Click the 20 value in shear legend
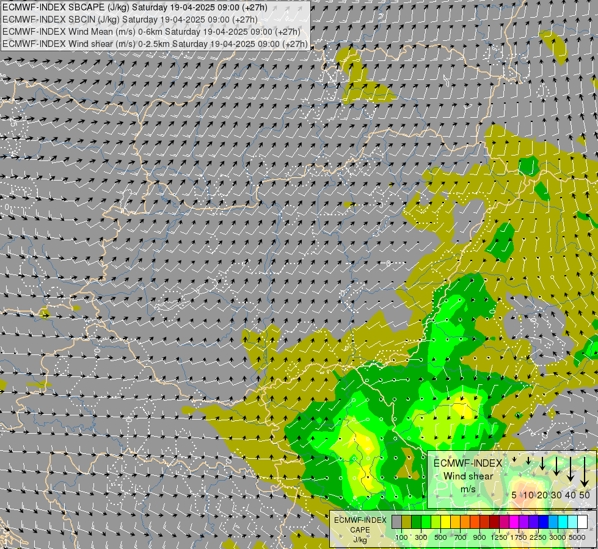 (x=542, y=495)
